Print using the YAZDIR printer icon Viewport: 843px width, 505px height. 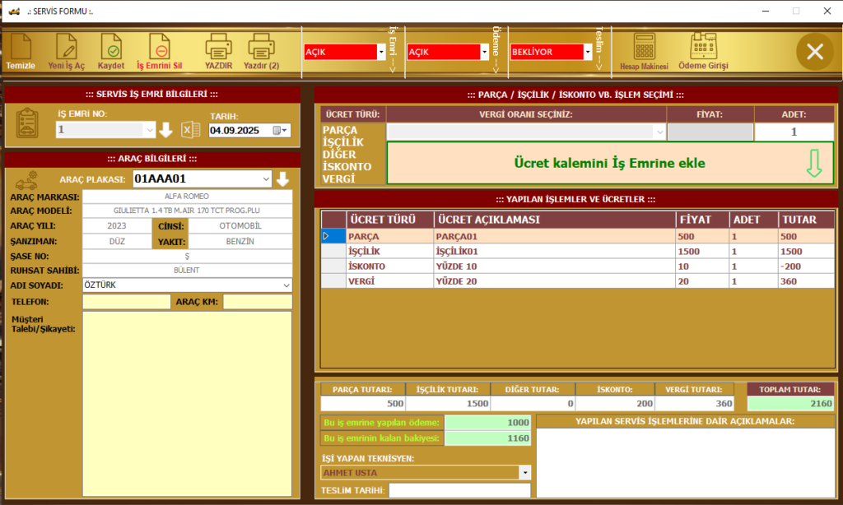pos(218,50)
